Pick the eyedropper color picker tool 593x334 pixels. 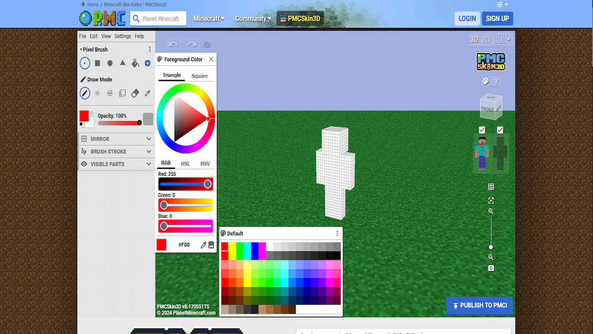point(147,93)
